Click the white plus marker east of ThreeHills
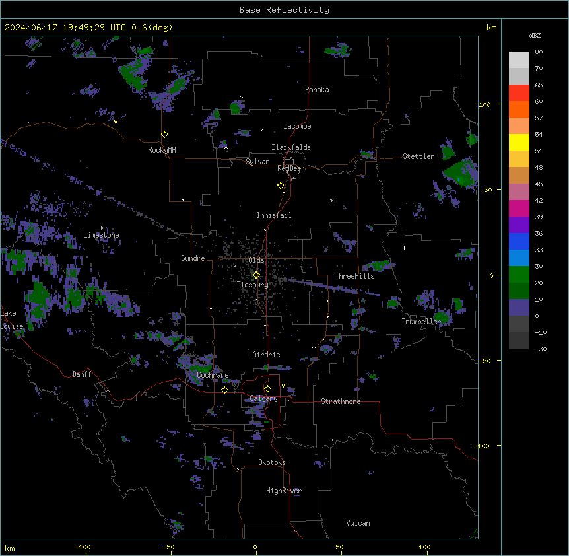Screen dimensions: 569x556 (404, 248)
